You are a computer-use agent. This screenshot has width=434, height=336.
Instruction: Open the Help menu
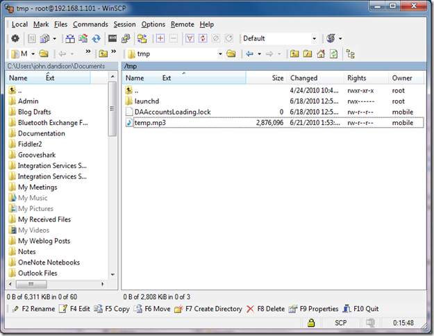coord(207,24)
